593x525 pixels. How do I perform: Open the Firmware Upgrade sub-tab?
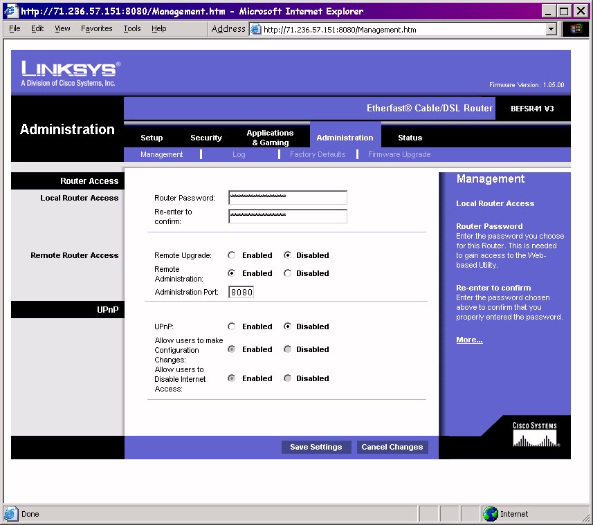[x=399, y=154]
